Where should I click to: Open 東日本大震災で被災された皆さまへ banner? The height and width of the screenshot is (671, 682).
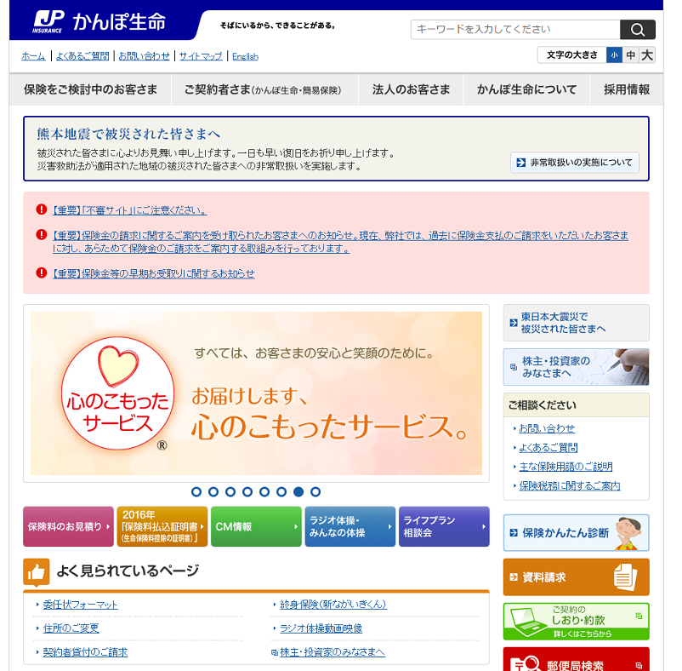coord(576,323)
